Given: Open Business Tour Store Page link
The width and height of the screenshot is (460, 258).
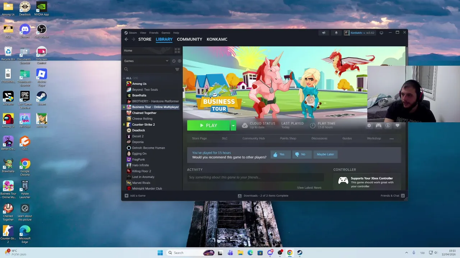Looking at the screenshot, I should (199, 138).
